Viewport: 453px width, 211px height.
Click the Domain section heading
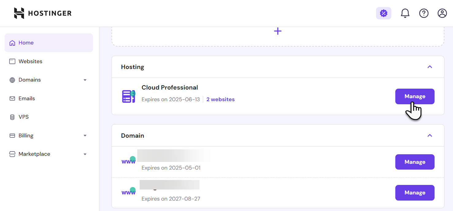133,136
